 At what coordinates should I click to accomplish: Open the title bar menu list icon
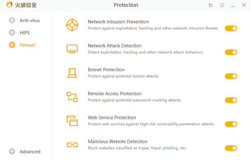click(x=222, y=5)
